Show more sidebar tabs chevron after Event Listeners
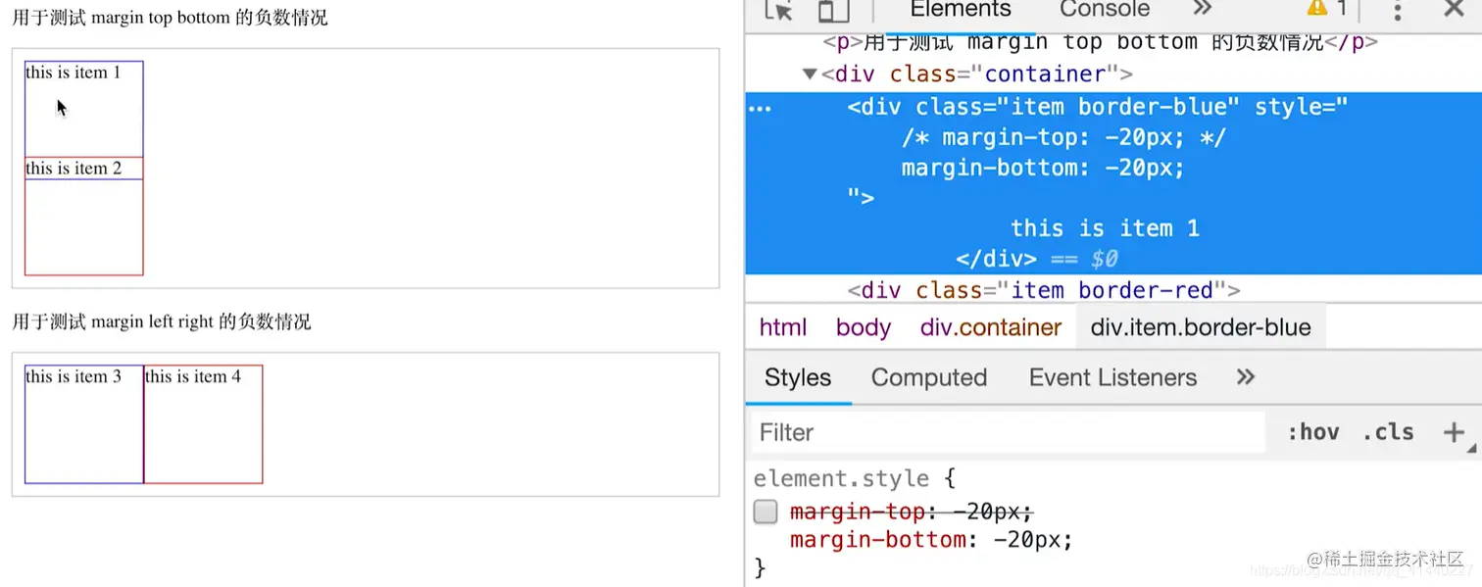Screen dimensions: 1482x587 point(1246,377)
